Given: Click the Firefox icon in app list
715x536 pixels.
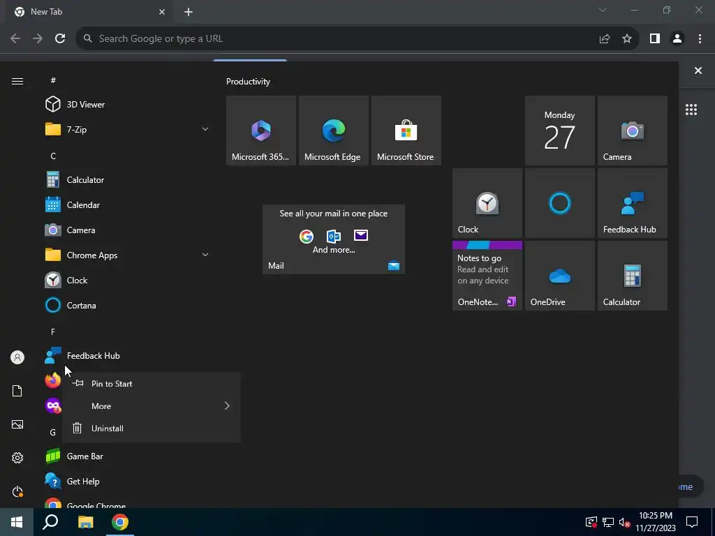Looking at the screenshot, I should (53, 380).
